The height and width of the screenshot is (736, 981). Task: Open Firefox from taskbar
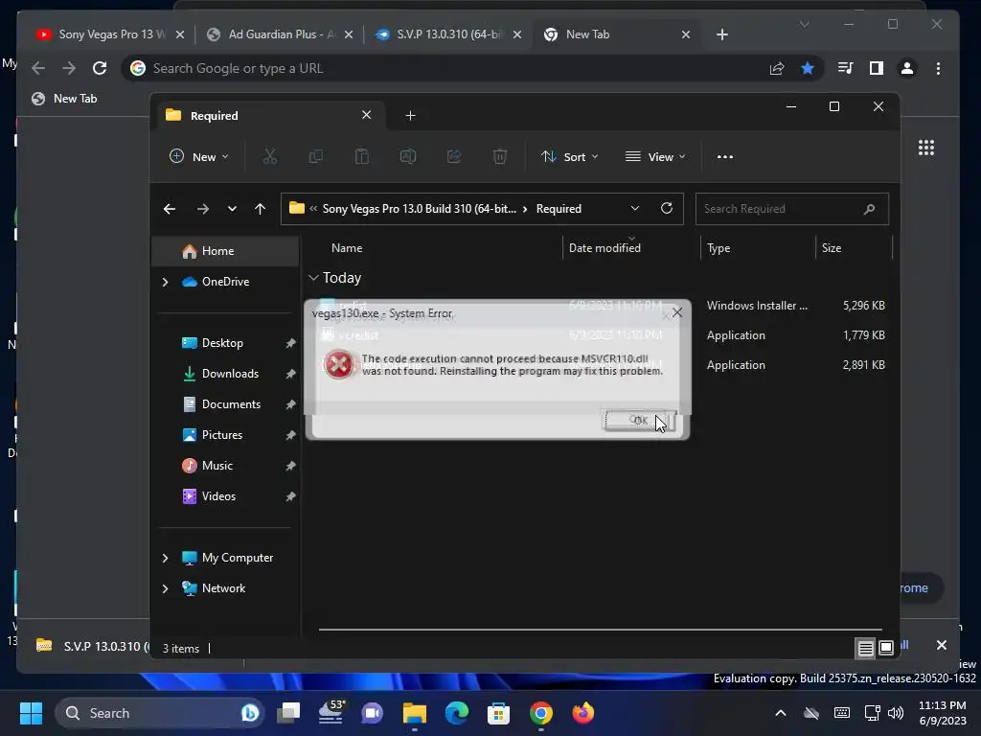(583, 713)
